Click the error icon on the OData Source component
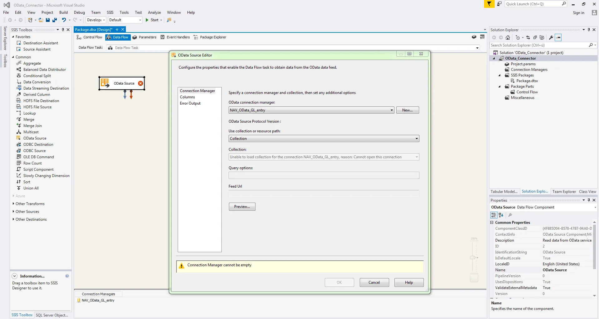Viewport: 599px width, 319px height. 141,83
